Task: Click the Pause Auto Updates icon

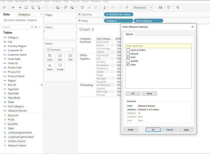Action: coord(39,7)
